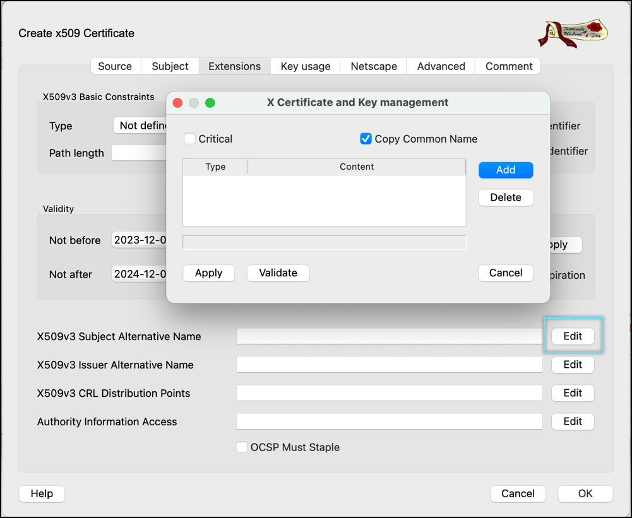Screen dimensions: 632x518
Task: Enable OCSP Must Staple
Action: [x=241, y=447]
